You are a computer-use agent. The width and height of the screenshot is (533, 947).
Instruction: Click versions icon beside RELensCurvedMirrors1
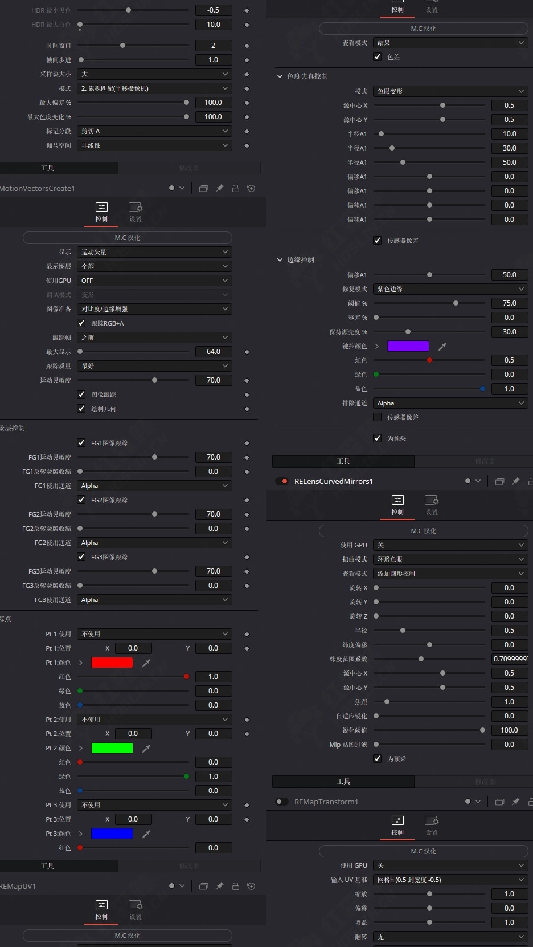499,481
